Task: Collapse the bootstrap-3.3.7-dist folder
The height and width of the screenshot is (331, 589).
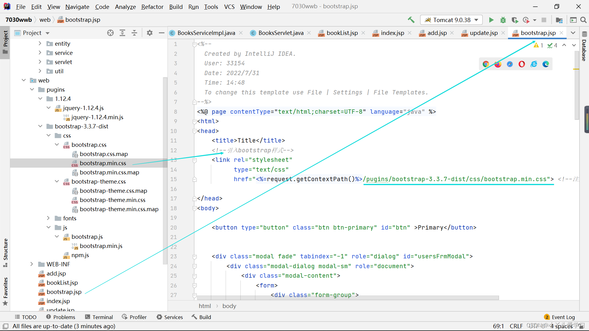Action: click(40, 126)
